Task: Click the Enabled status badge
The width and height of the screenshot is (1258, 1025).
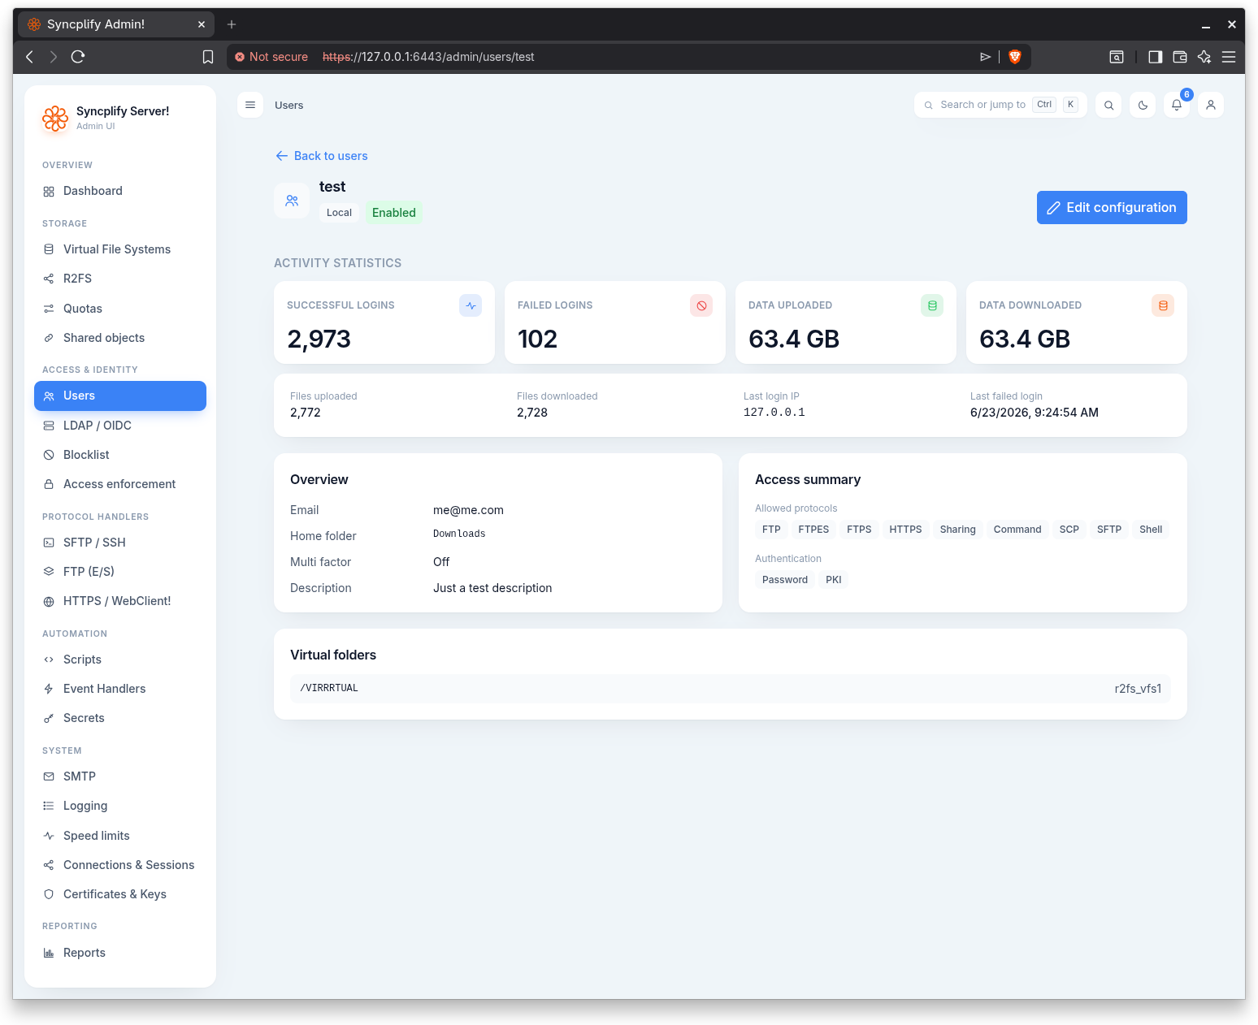Action: 394,213
